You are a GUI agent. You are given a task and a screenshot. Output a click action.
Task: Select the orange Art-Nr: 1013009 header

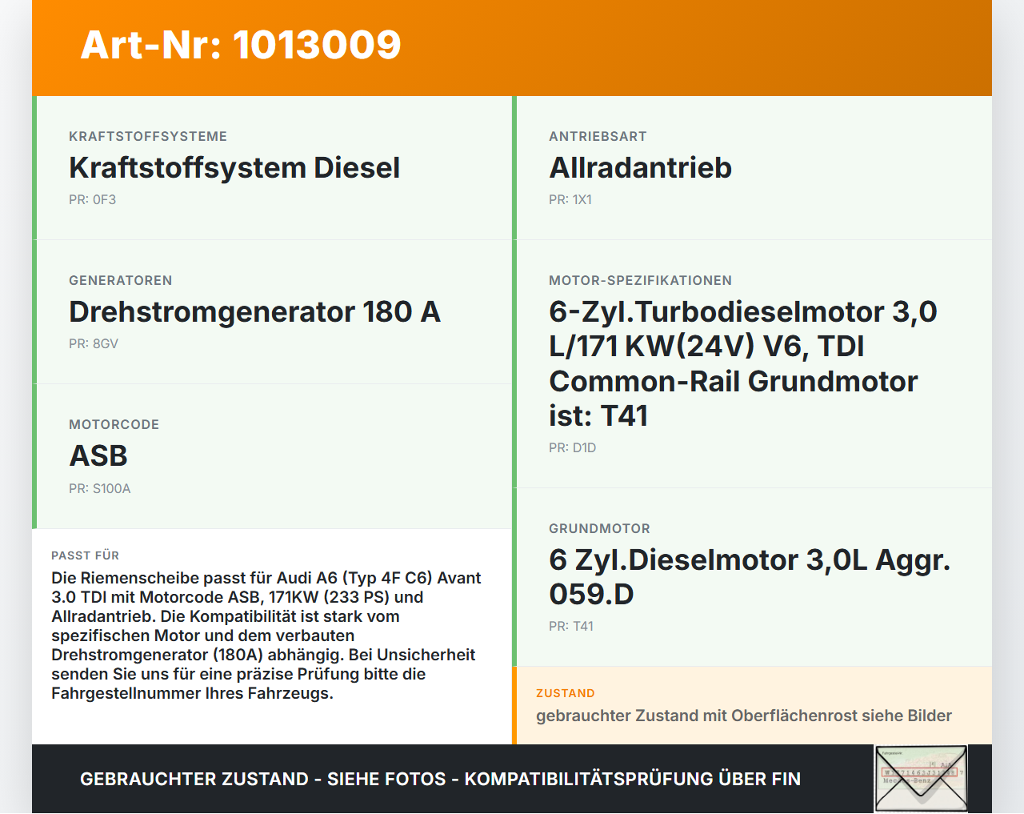[240, 46]
